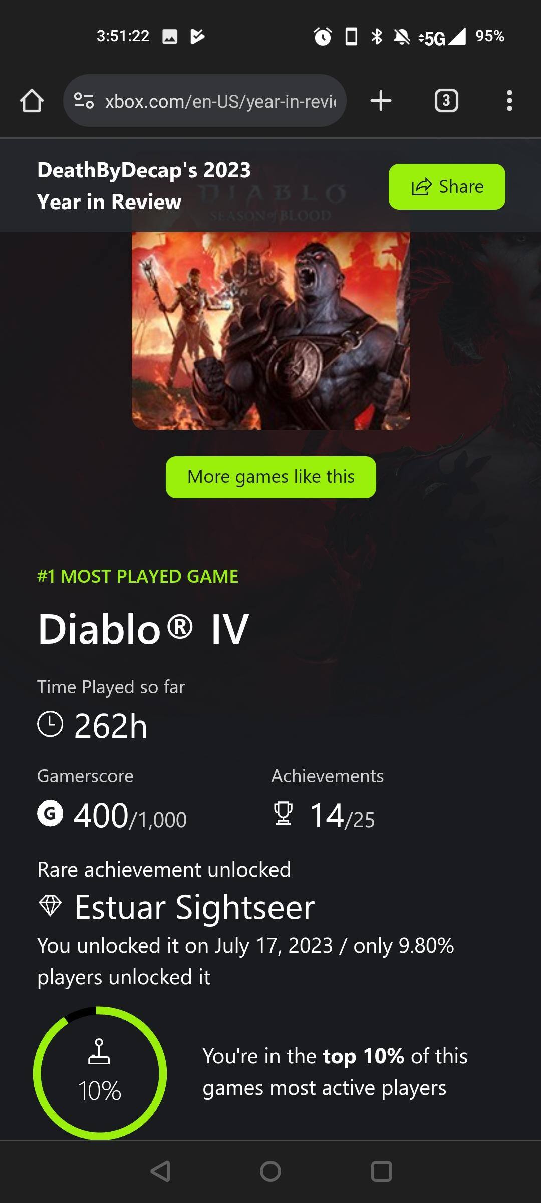The image size is (541, 1203).
Task: Tap the alarm icon in status bar
Action: (x=323, y=36)
